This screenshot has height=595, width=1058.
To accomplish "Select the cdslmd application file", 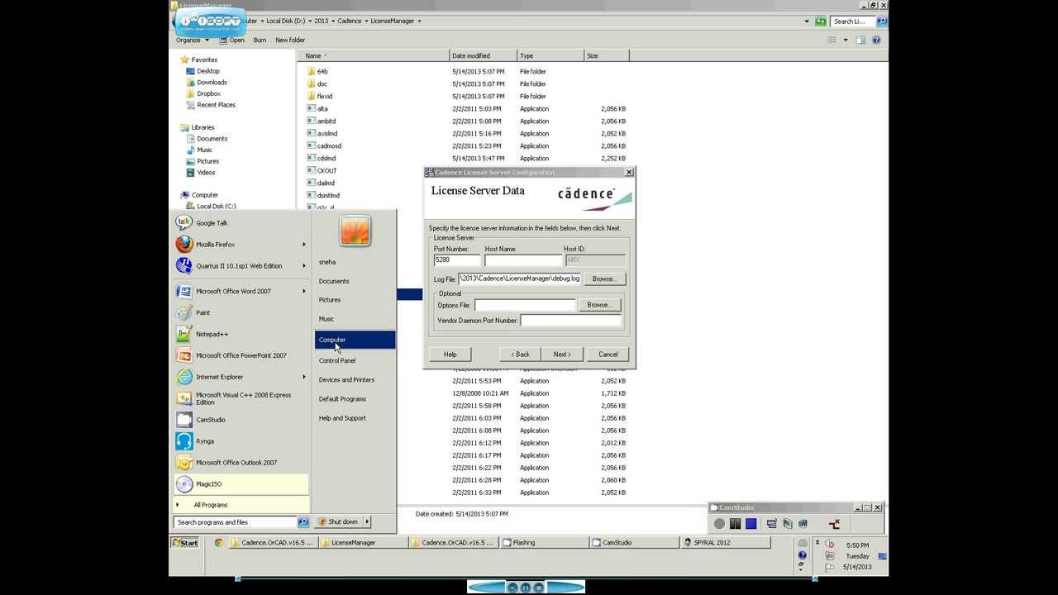I will 326,158.
